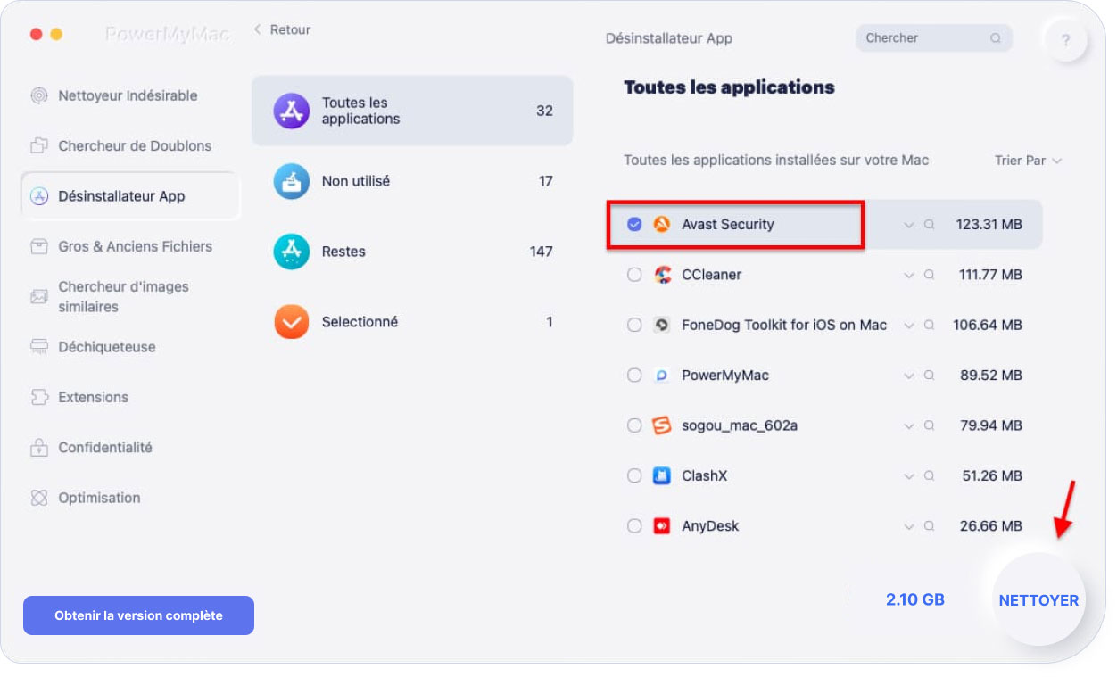Click the Gros & Anciens Fichiers icon
Screen dimensions: 1117x677
coord(38,246)
